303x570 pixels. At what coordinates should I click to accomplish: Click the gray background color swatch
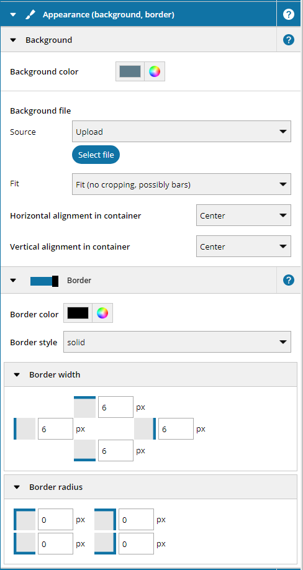click(130, 71)
